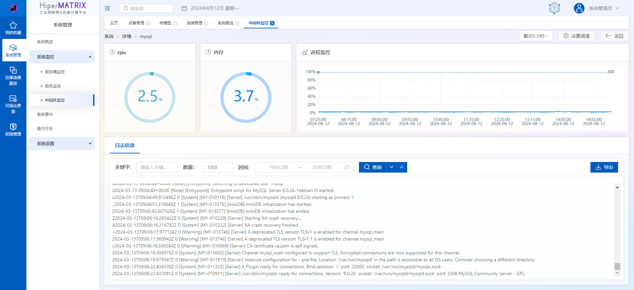634x290 pixels.
Task: Click log line 'XA crash recovery finished.'
Action: [x=205, y=225]
